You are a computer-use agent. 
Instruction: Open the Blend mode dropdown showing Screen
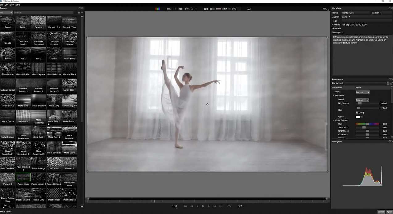click(362, 100)
